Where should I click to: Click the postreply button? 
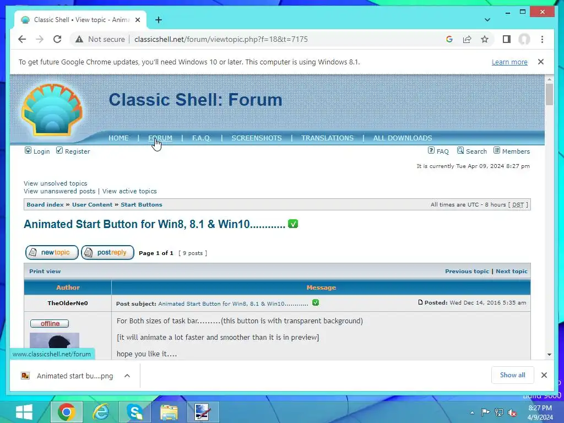107,252
